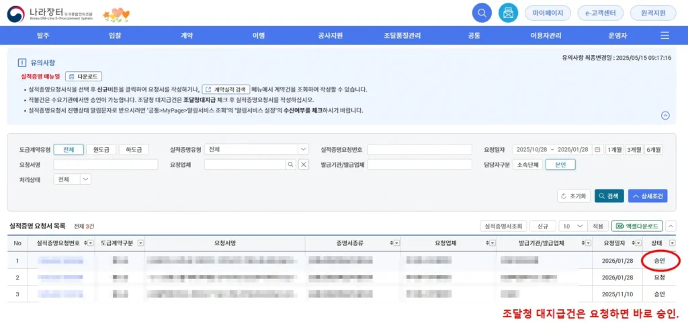Open the 입찰 menu in navigation bar

point(115,35)
